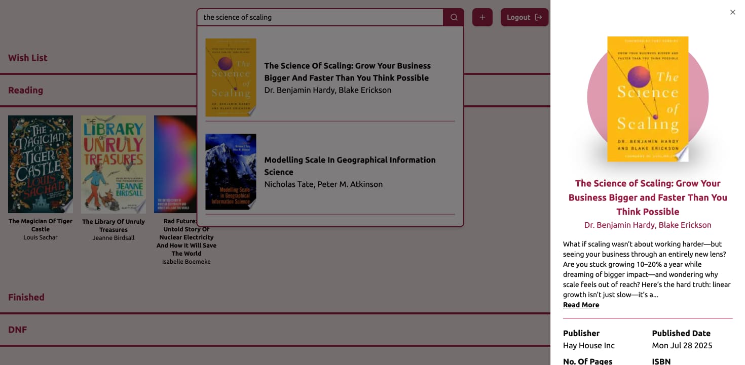Click the 'Mon Jul 28 2025' published date
745x365 pixels.
pyautogui.click(x=682, y=345)
